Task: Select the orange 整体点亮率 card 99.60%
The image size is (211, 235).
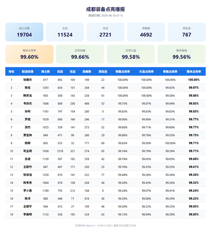Action: pyautogui.click(x=30, y=54)
